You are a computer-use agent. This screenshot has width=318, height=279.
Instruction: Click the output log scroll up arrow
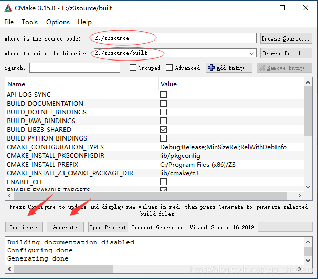pos(308,242)
